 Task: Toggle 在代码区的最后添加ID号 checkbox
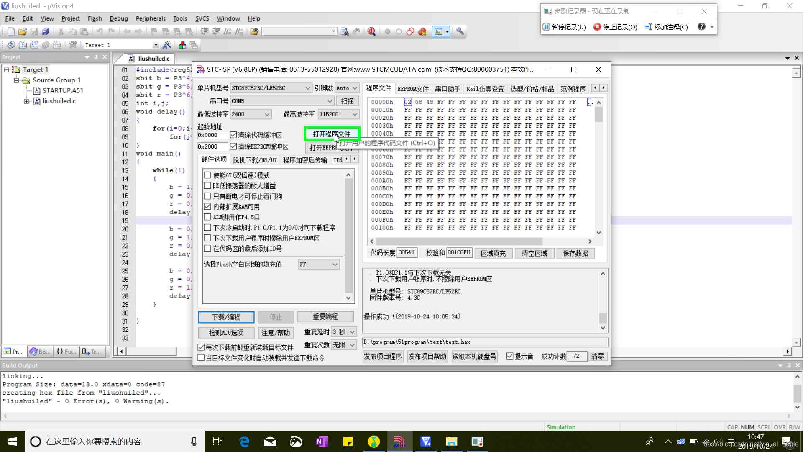(x=208, y=248)
